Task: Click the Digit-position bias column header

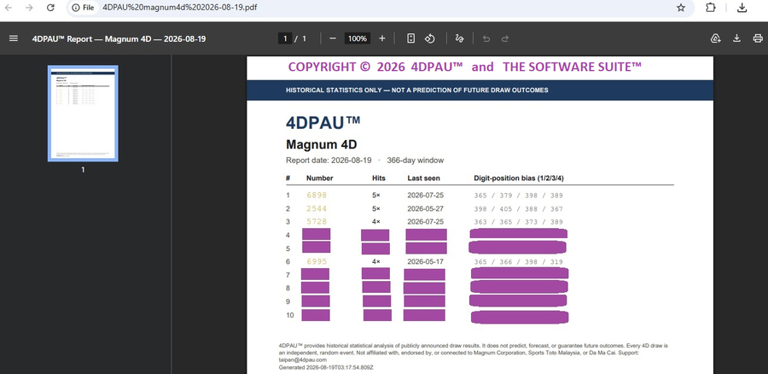Action: [x=519, y=178]
